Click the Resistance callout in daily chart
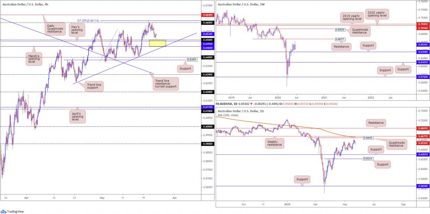This screenshot has width=430, height=214. pos(376,123)
